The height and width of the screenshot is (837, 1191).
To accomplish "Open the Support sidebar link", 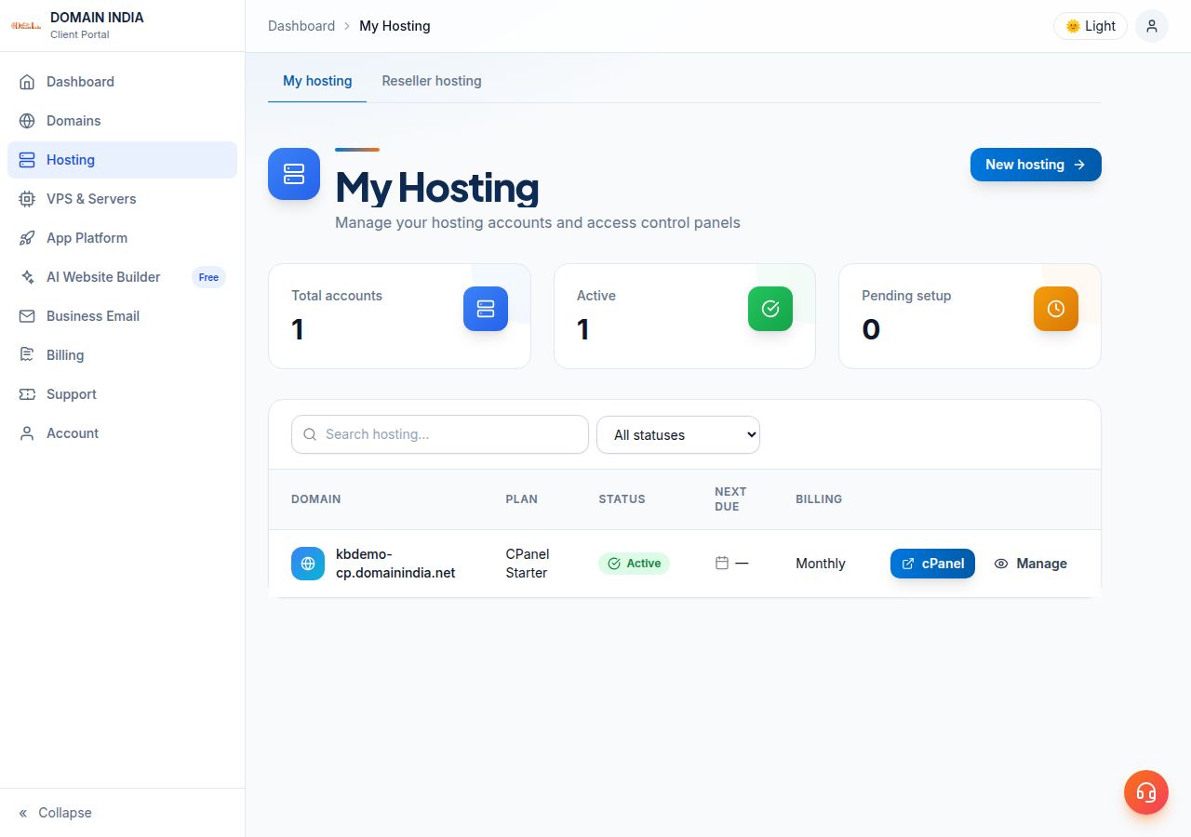I will pos(122,394).
